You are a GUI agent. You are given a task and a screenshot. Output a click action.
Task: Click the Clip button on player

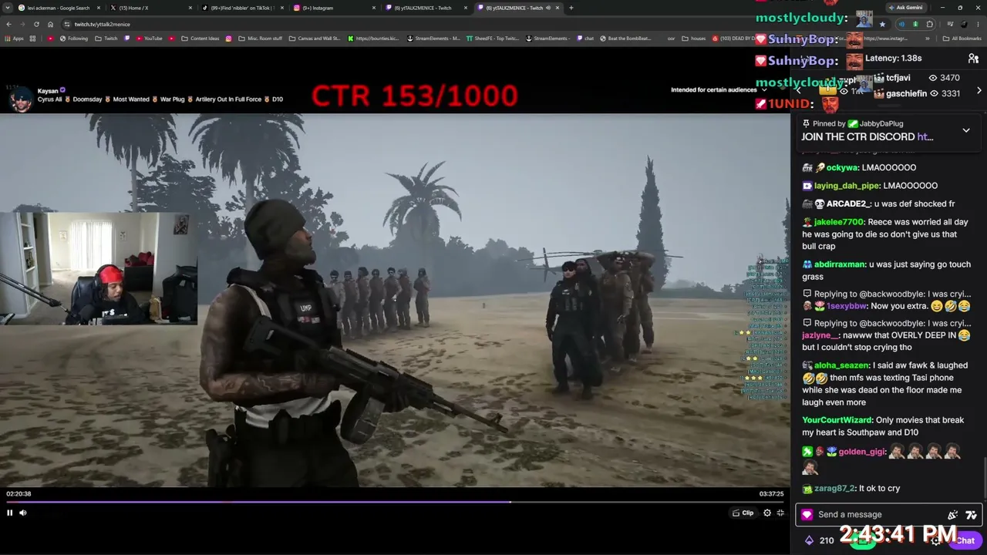[743, 513]
